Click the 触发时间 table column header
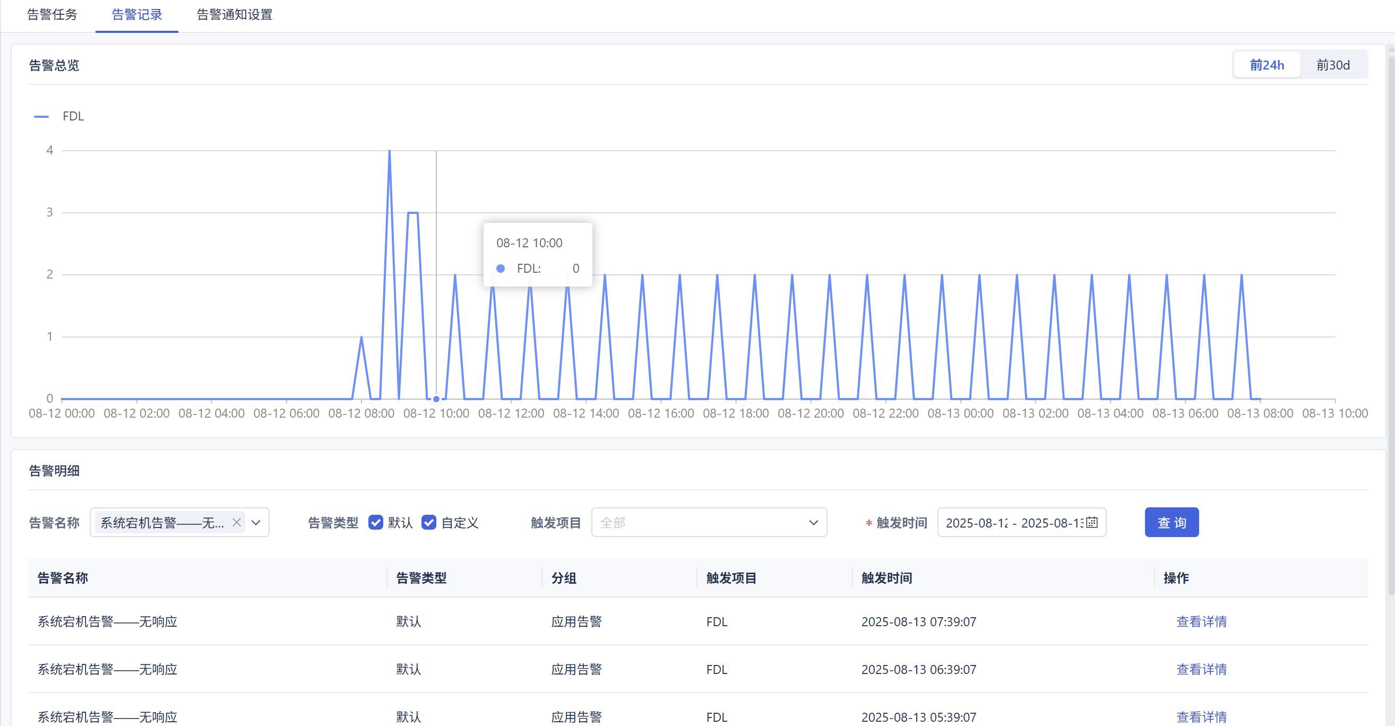Viewport: 1395px width, 726px height. click(x=886, y=577)
